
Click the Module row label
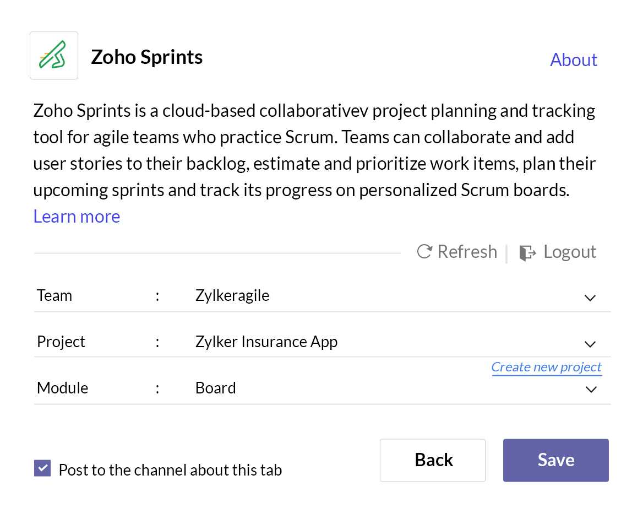[62, 388]
